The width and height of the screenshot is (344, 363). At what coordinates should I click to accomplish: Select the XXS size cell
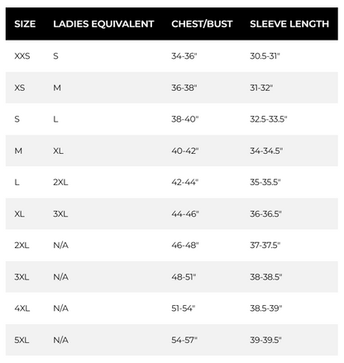(x=22, y=56)
